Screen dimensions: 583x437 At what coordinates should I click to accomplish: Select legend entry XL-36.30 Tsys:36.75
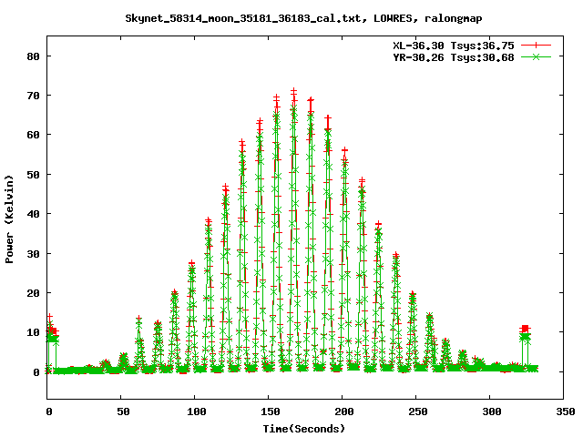point(454,46)
